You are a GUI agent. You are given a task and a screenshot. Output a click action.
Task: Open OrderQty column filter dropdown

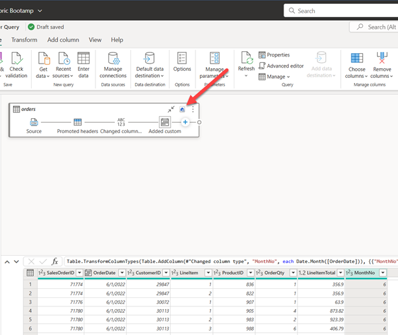pos(293,273)
